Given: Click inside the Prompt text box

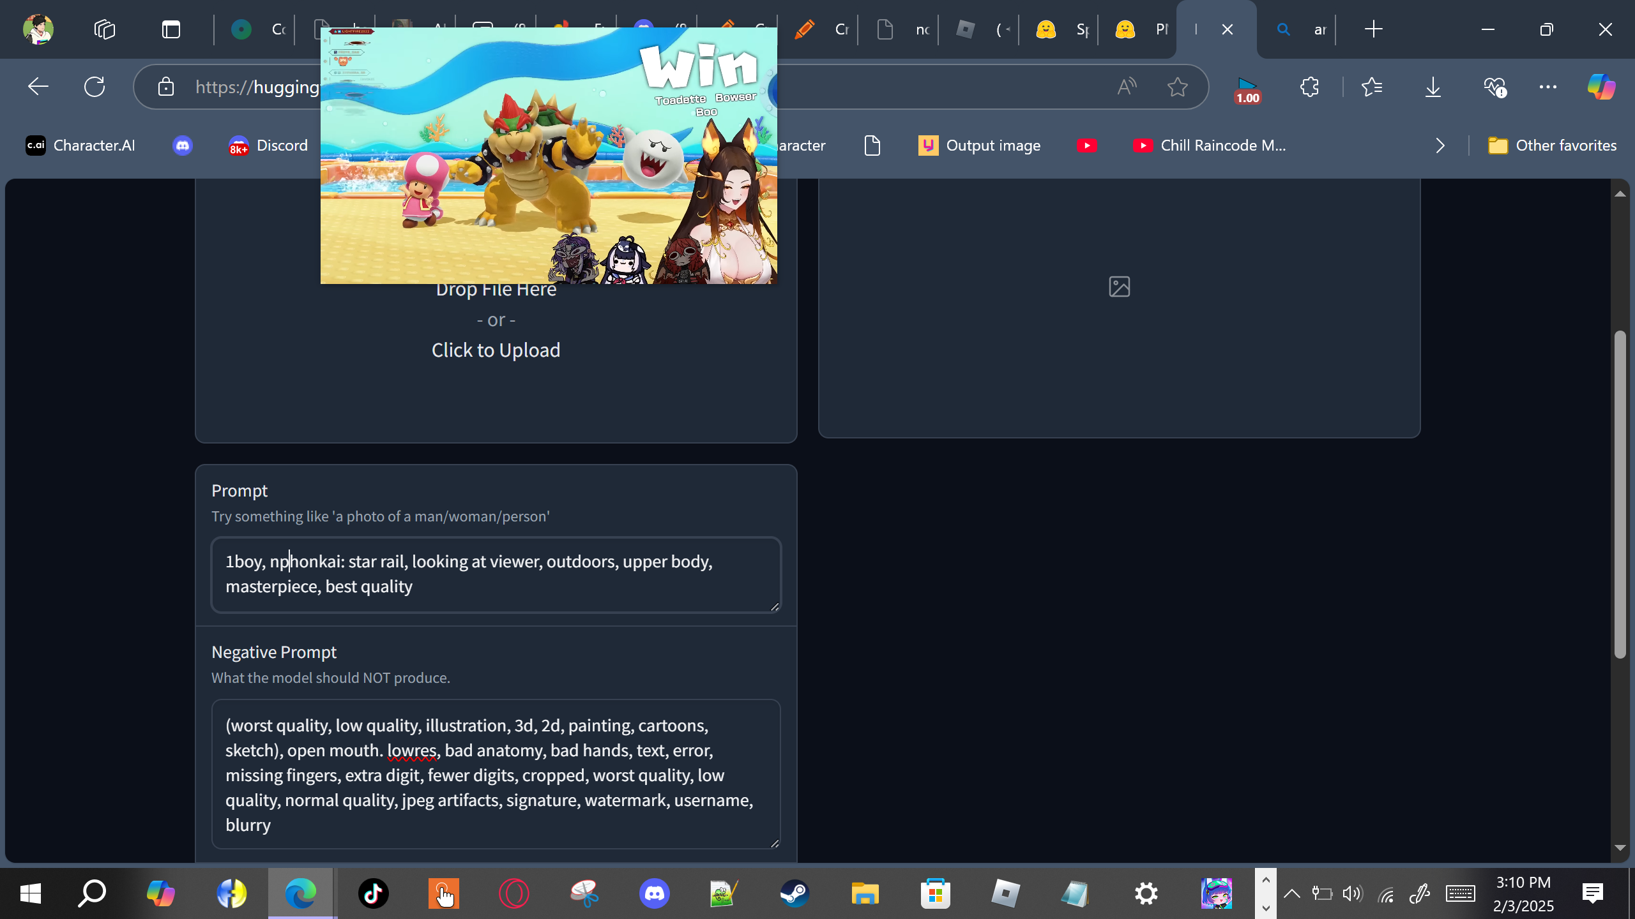Looking at the screenshot, I should coord(496,574).
